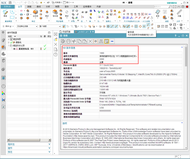Expand the 相关性 panel section
The width and height of the screenshot is (190, 159).
(29, 144)
